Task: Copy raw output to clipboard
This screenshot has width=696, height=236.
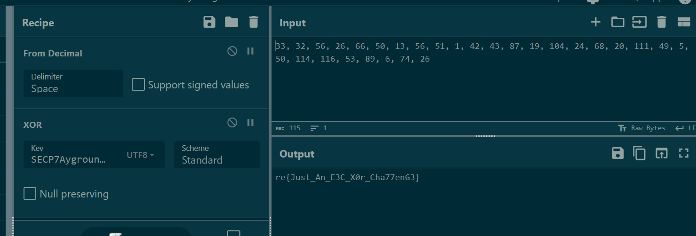Action: pos(639,153)
